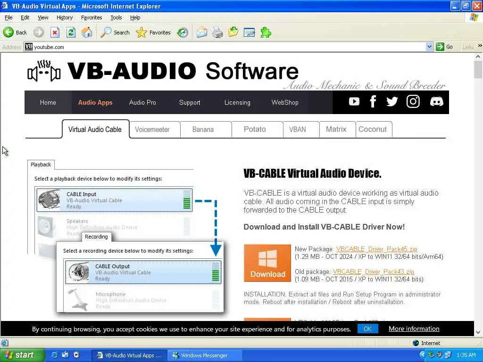
Task: Open VB-Audio Twitter icon
Action: tap(392, 102)
